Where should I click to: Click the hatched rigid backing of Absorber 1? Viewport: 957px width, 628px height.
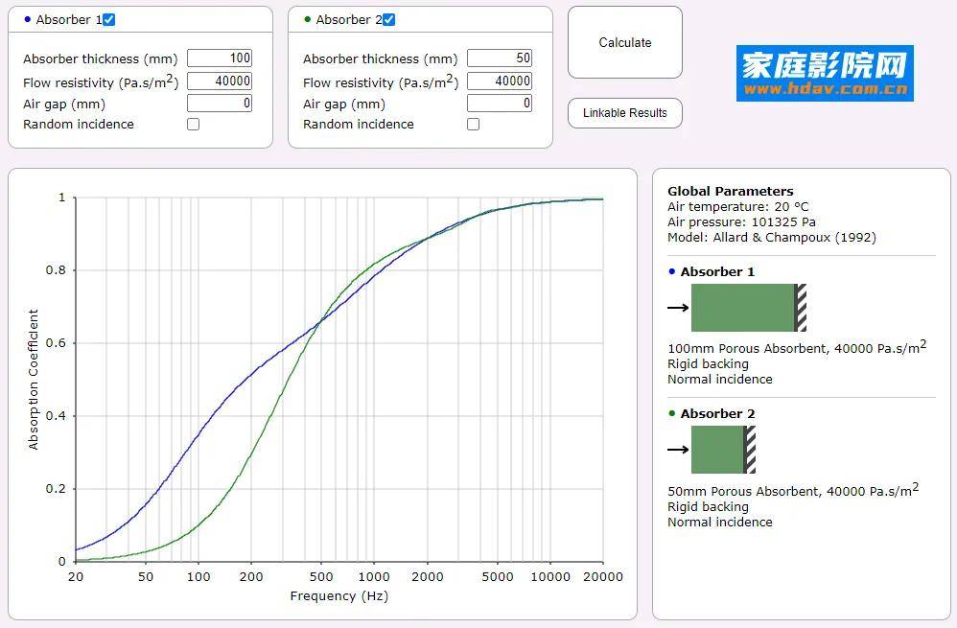(801, 308)
